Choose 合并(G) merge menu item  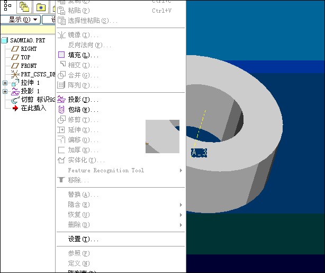pyautogui.click(x=121, y=75)
